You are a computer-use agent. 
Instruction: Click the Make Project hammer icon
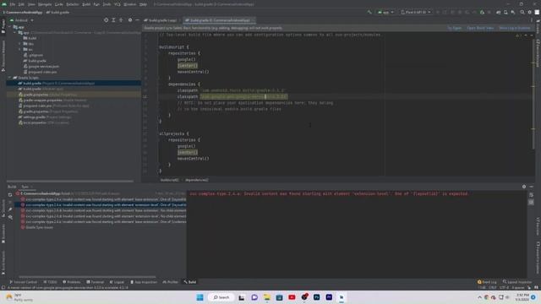[369, 13]
